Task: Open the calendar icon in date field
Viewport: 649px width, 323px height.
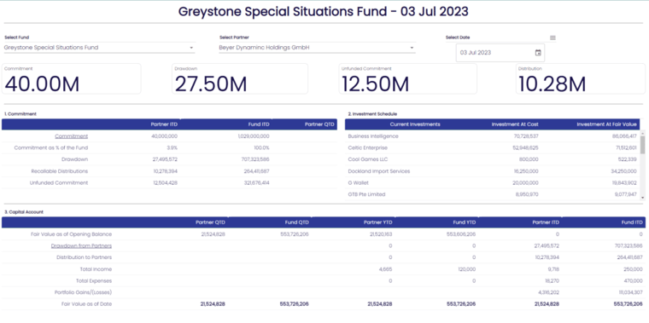Action: pyautogui.click(x=538, y=53)
